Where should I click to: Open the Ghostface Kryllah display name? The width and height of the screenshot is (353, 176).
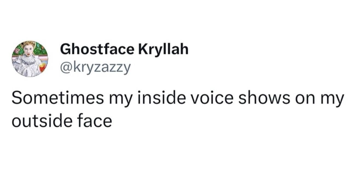tap(124, 49)
